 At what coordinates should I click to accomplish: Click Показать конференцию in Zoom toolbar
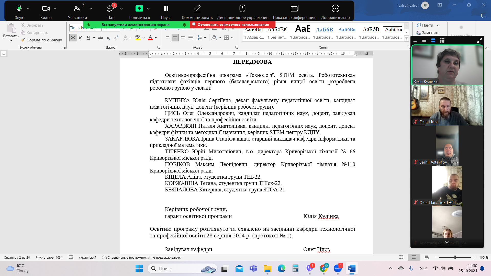(x=294, y=11)
